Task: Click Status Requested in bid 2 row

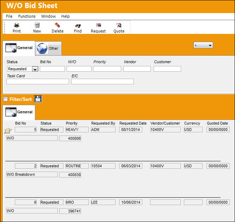Action: pos(52,166)
